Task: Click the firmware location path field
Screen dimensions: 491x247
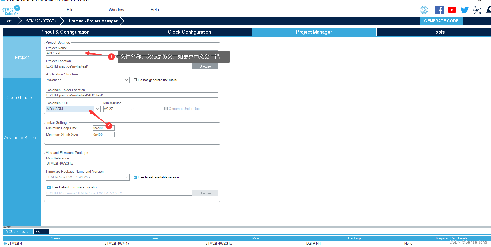Action: (119, 193)
